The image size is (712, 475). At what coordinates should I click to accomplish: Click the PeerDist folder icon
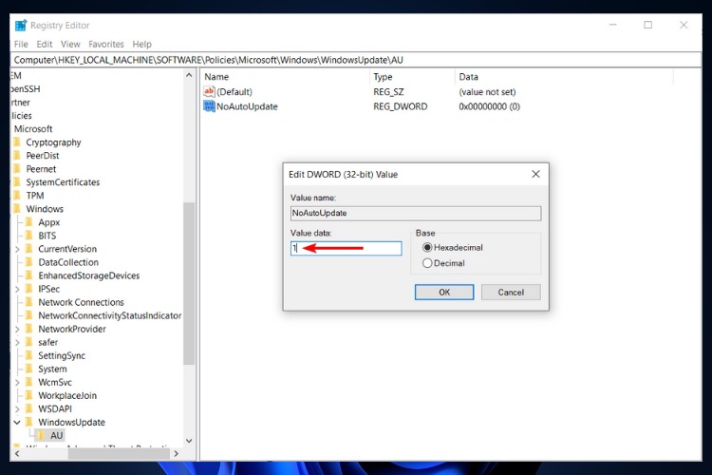18,156
